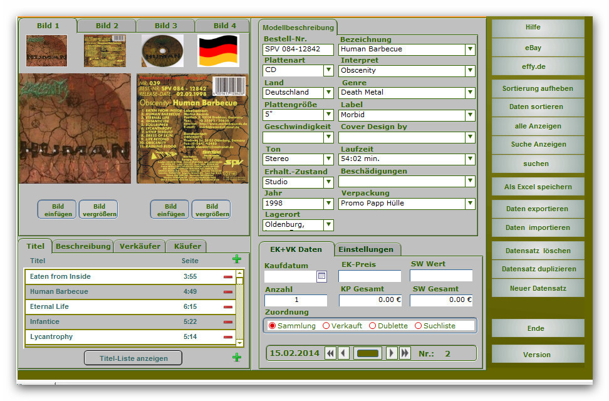Image resolution: width=609 pixels, height=401 pixels.
Task: Open the Cover Design by dropdown
Action: point(470,137)
